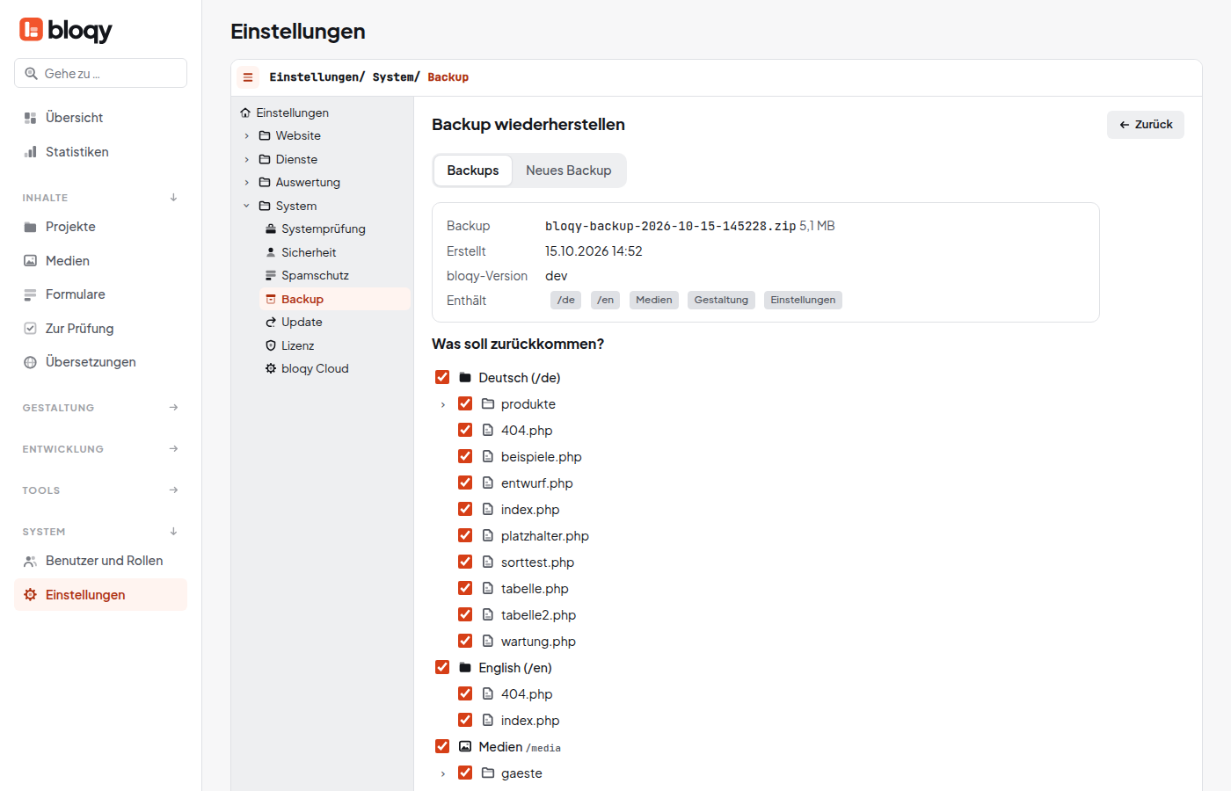
Task: Select Sicherheit person icon in settings tree
Action: pos(271,252)
